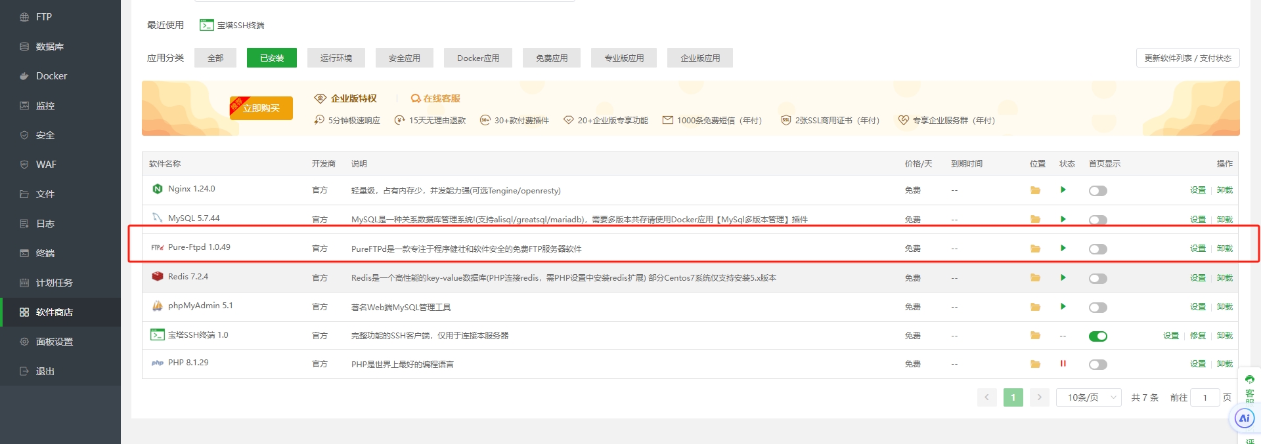Go to the FTP sidebar section

pyautogui.click(x=60, y=16)
